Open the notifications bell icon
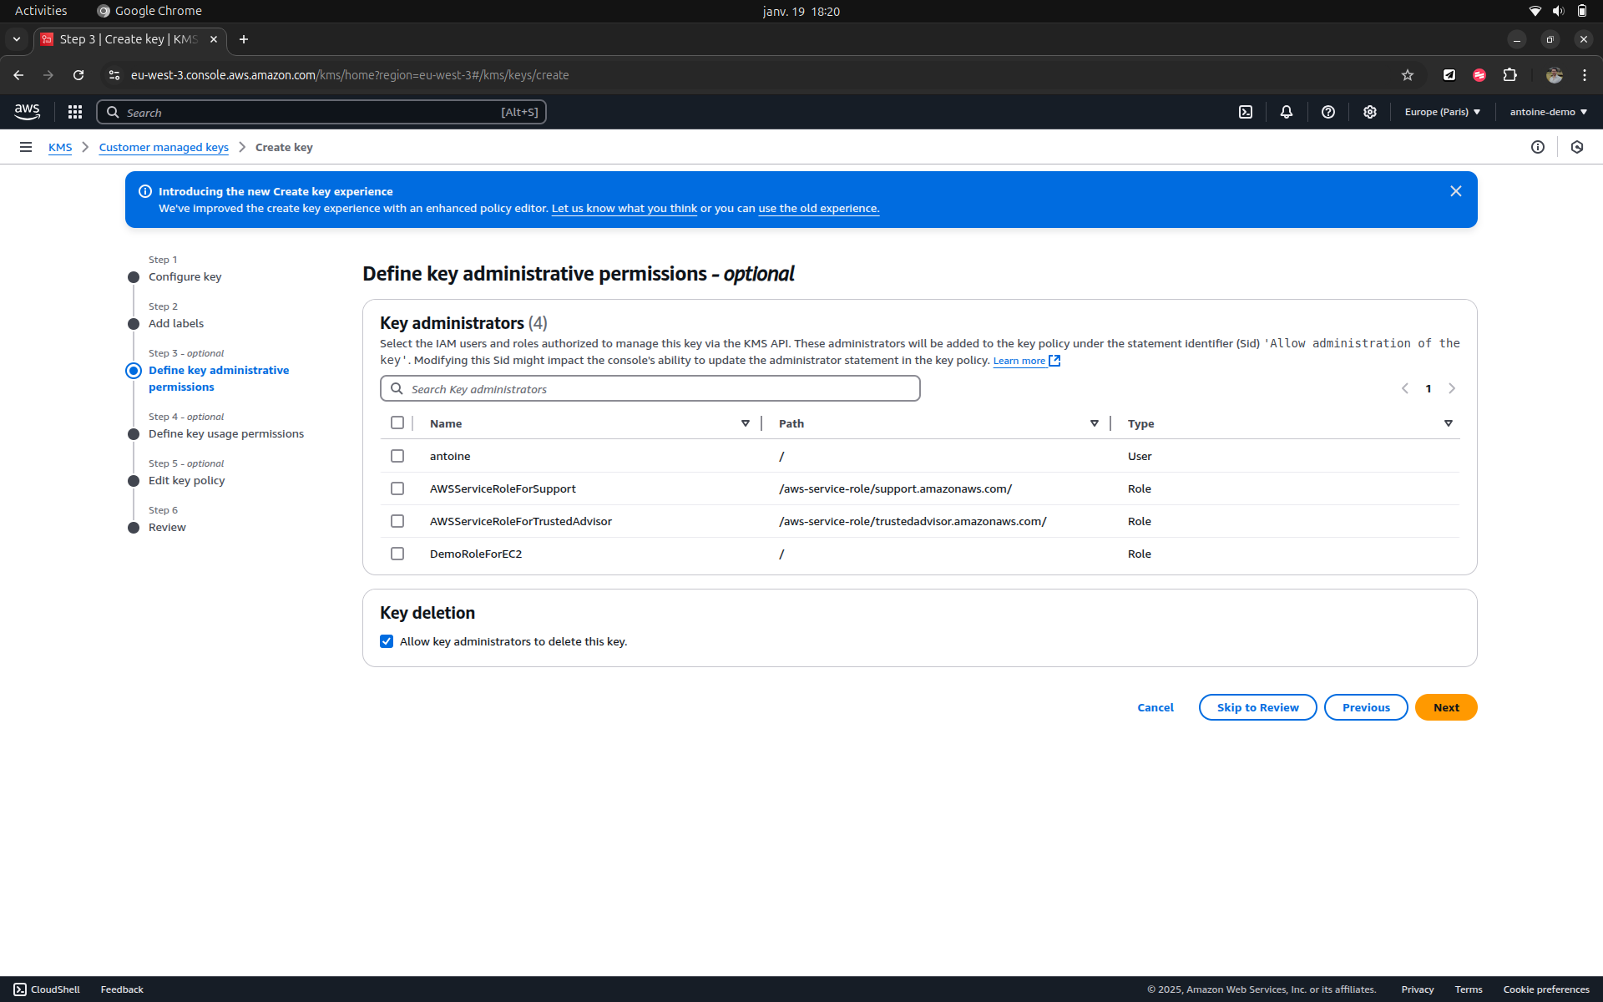The width and height of the screenshot is (1603, 1002). click(x=1287, y=112)
